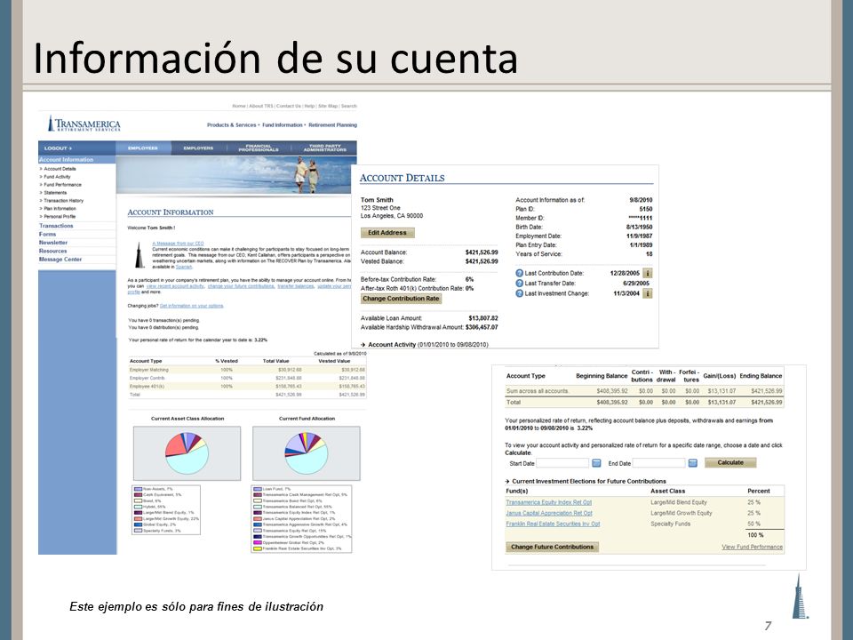Open Transamerica Equity Index Ret Opt link

coord(549,502)
